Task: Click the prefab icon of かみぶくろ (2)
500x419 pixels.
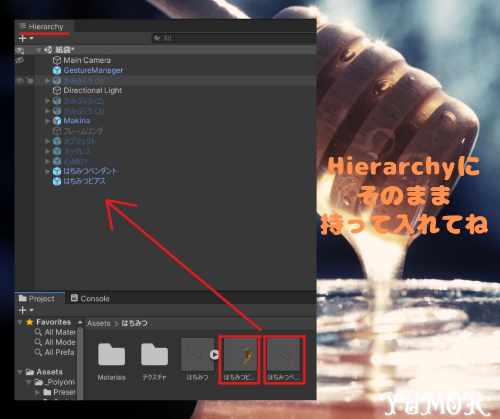Action: coord(57,101)
